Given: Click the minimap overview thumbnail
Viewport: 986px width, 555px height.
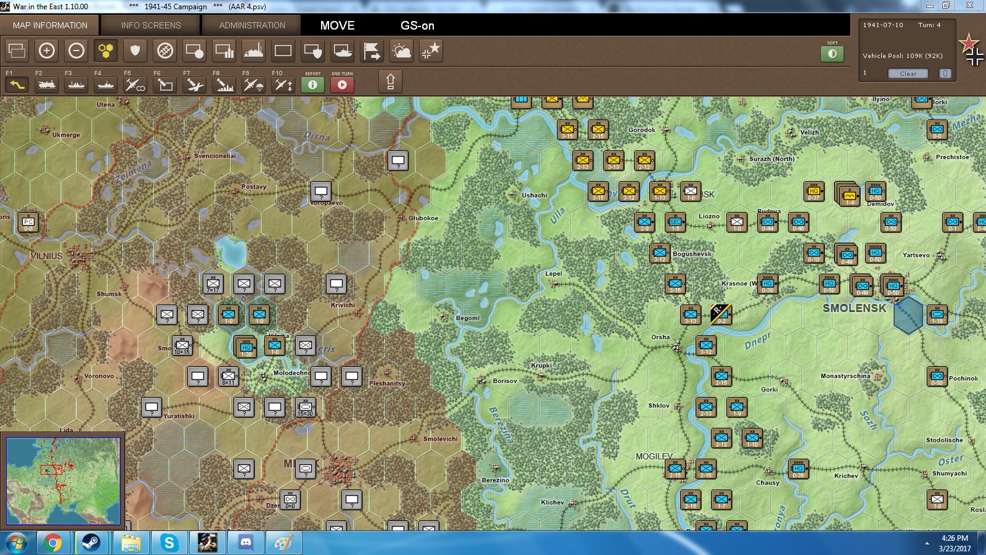Looking at the screenshot, I should 63,481.
